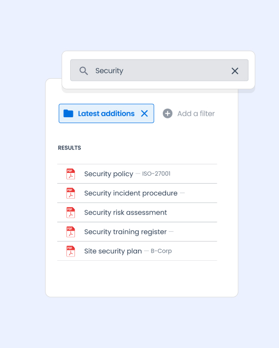Click the RESULTS heading

[70, 148]
